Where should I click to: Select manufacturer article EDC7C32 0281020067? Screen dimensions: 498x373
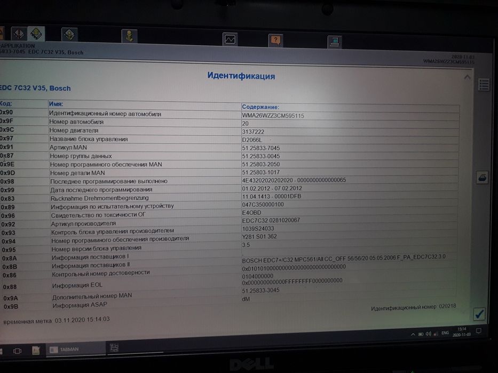point(271,220)
